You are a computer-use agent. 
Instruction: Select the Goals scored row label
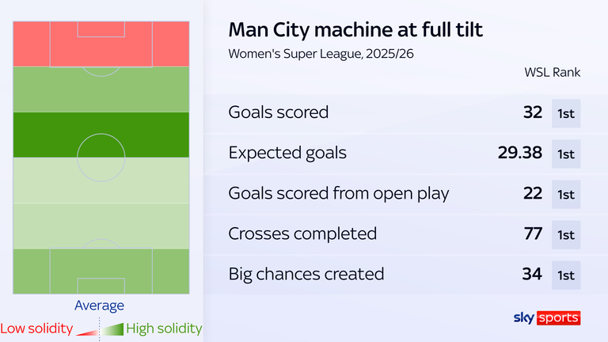tap(278, 113)
